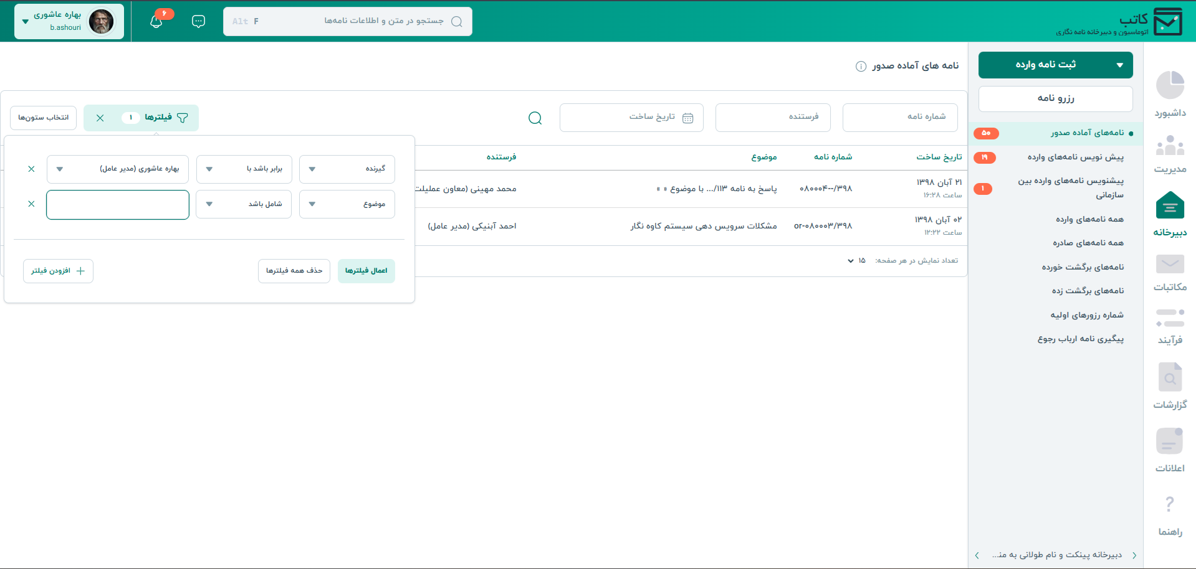Click the اعمال فیلترها button
The height and width of the screenshot is (569, 1196).
pos(366,271)
